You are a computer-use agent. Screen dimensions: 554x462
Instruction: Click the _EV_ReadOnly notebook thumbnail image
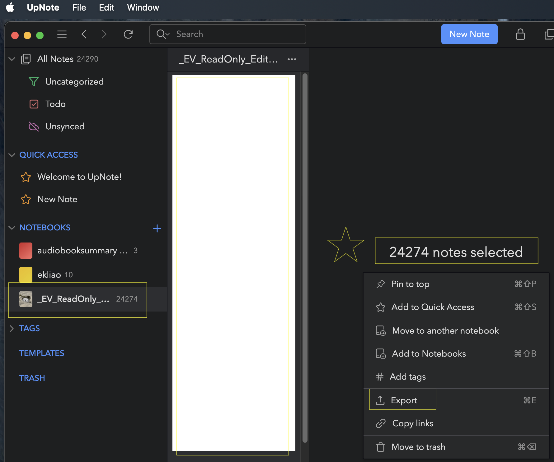pos(26,299)
